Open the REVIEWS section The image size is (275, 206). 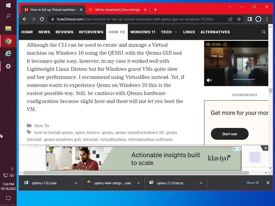click(64, 32)
